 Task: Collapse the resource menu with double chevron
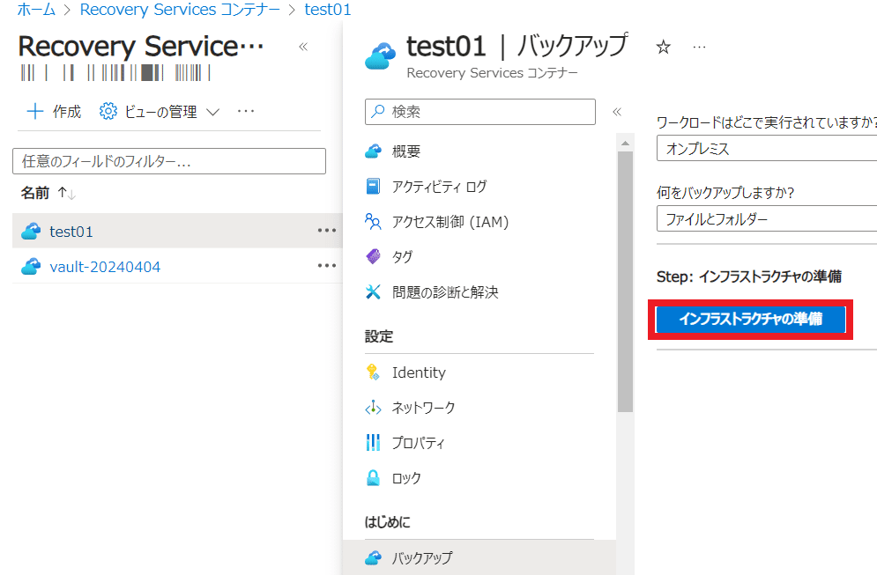tap(617, 112)
